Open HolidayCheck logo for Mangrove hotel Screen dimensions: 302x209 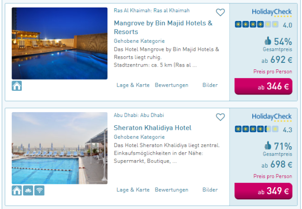[x=272, y=13]
